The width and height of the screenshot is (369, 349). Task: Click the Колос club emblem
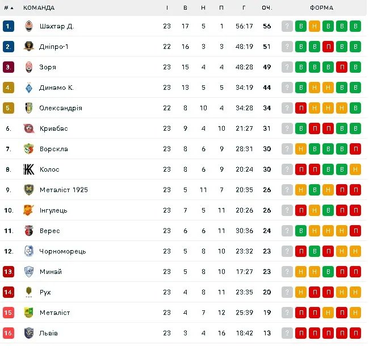click(29, 169)
